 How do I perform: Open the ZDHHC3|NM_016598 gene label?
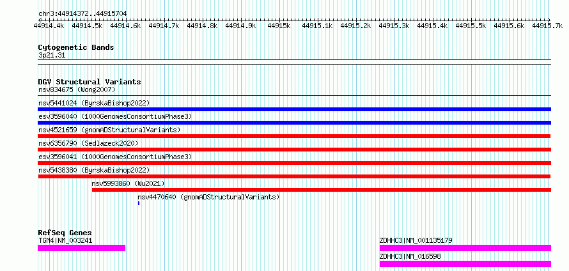[x=410, y=256]
